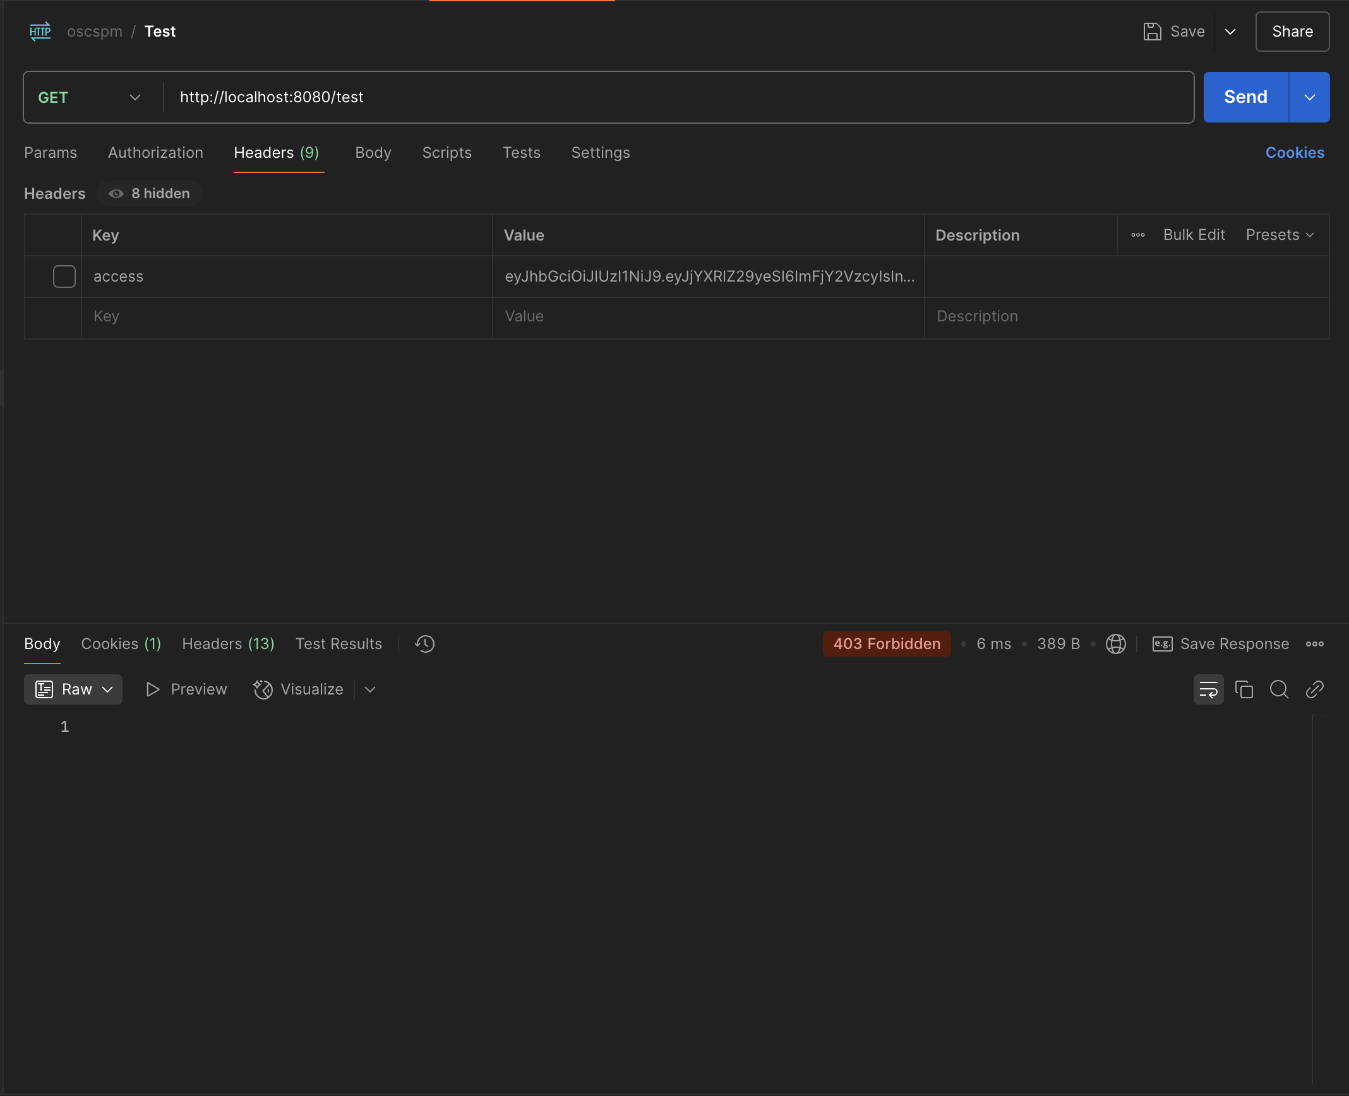Expand the Presets dropdown
Viewport: 1349px width, 1096px height.
[1280, 235]
